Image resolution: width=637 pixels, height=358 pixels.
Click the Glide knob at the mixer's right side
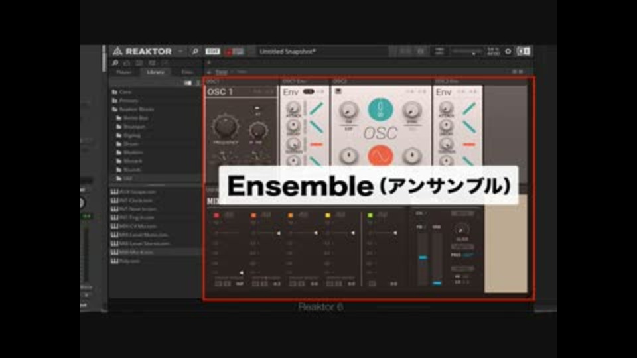pos(462,230)
